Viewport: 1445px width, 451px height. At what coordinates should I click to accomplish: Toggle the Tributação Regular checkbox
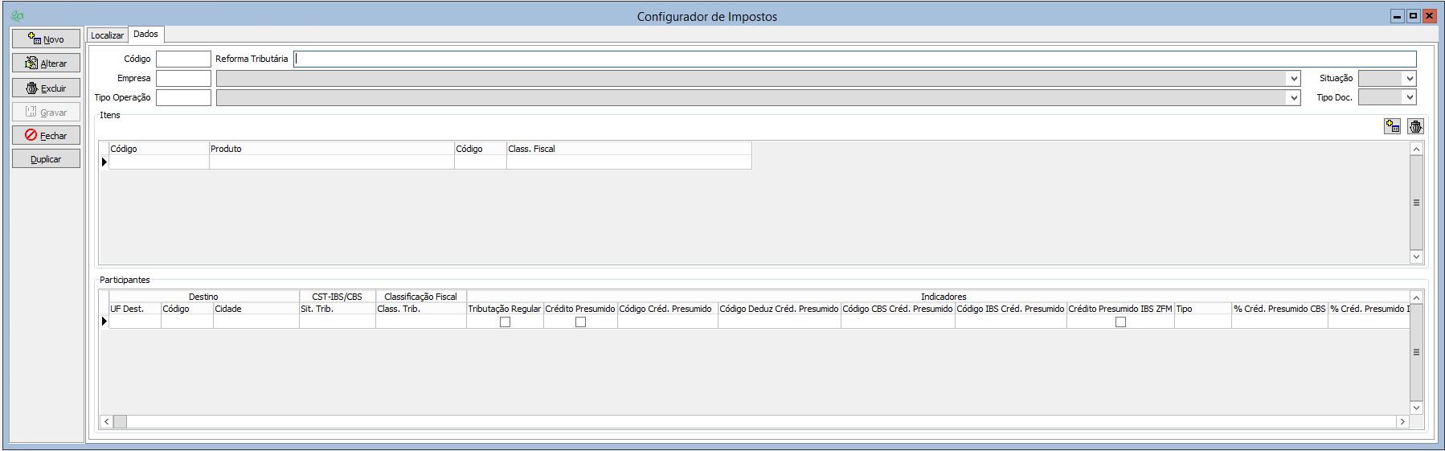tap(505, 322)
